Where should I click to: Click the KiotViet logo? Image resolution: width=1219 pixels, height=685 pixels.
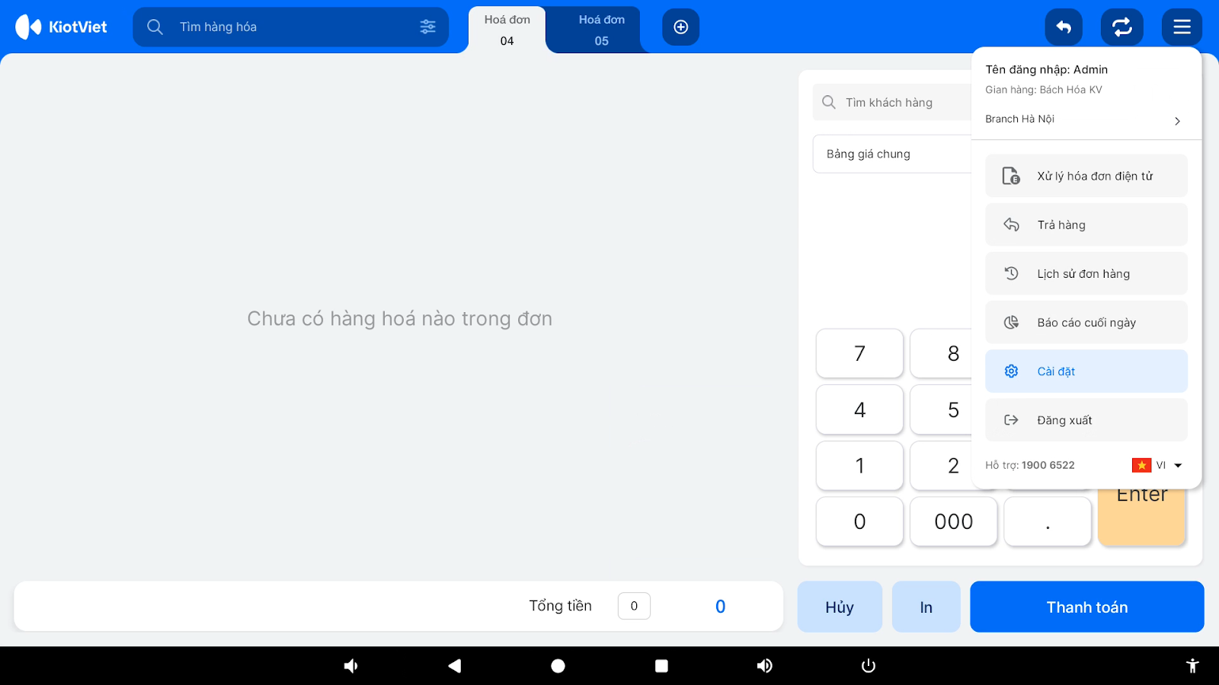[61, 27]
